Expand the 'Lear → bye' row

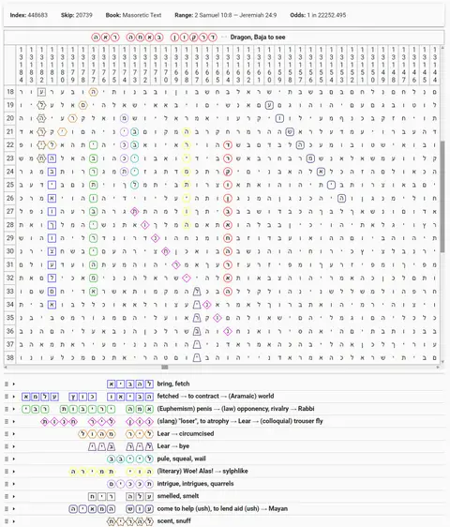(x=14, y=446)
